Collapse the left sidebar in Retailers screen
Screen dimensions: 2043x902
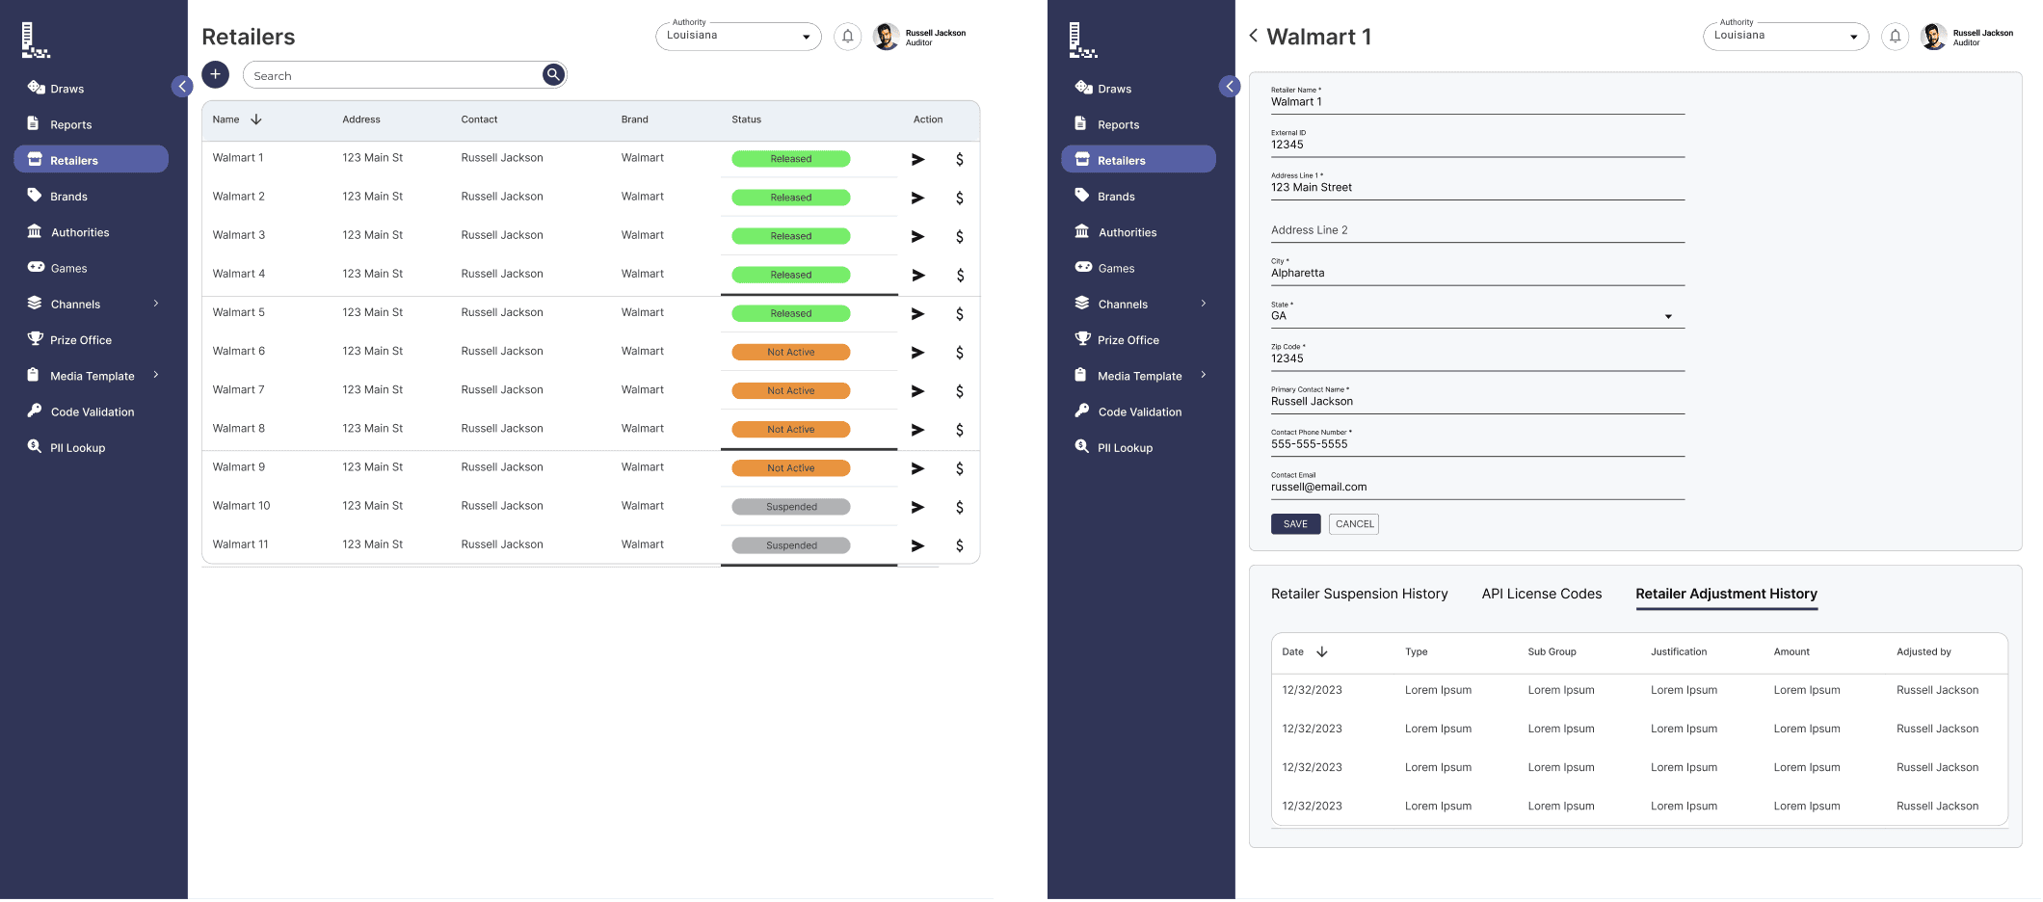point(182,87)
